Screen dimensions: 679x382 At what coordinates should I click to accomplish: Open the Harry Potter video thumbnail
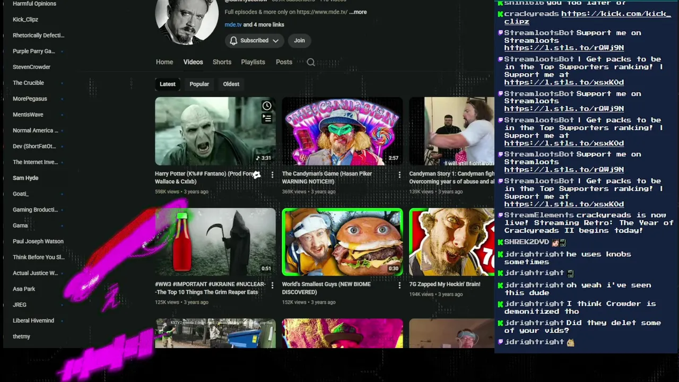click(x=215, y=132)
